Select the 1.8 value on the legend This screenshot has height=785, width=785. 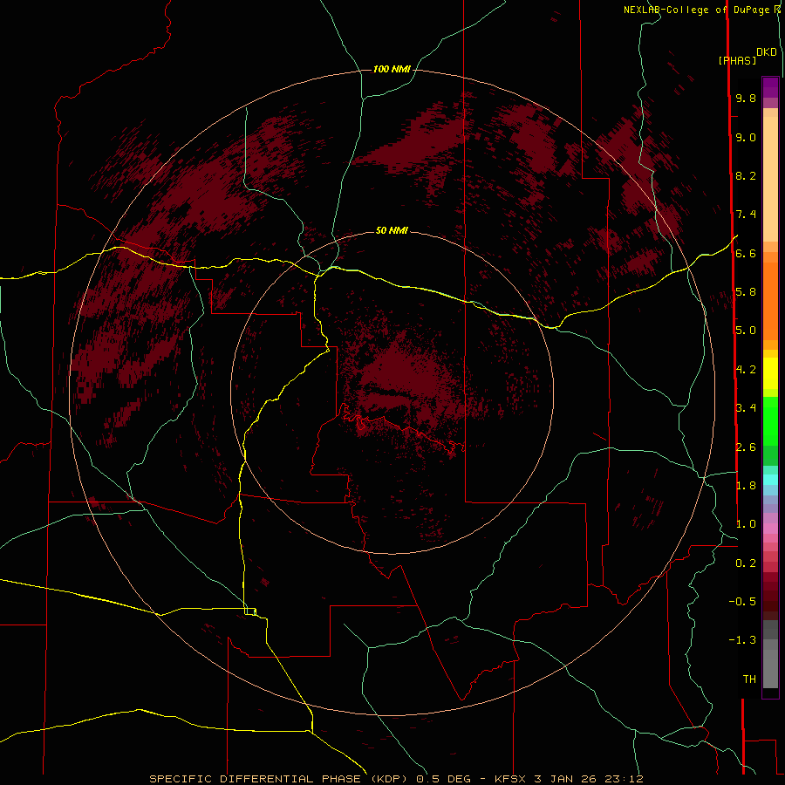(x=746, y=485)
